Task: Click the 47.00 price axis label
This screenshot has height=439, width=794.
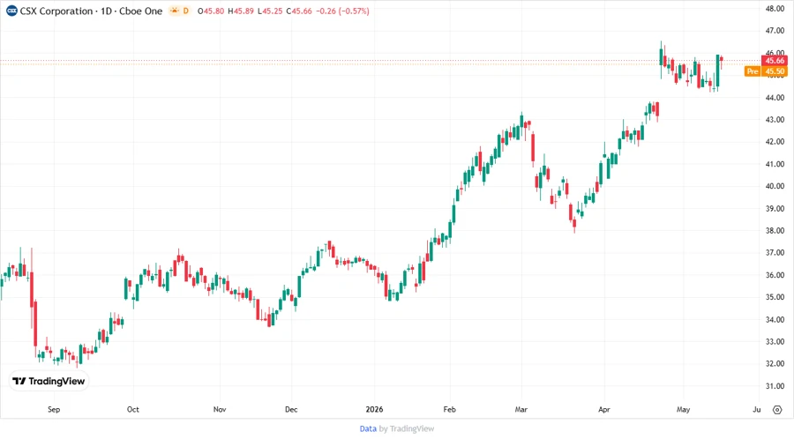Action: 775,31
